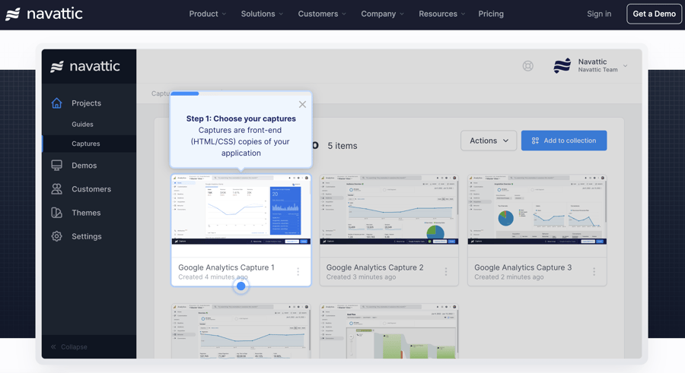The width and height of the screenshot is (685, 373).
Task: Select the Projects home icon in sidebar
Action: (x=56, y=103)
